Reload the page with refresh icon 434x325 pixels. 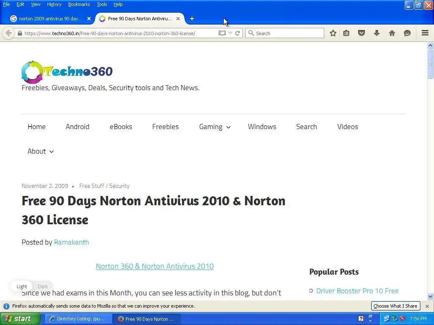click(x=237, y=33)
